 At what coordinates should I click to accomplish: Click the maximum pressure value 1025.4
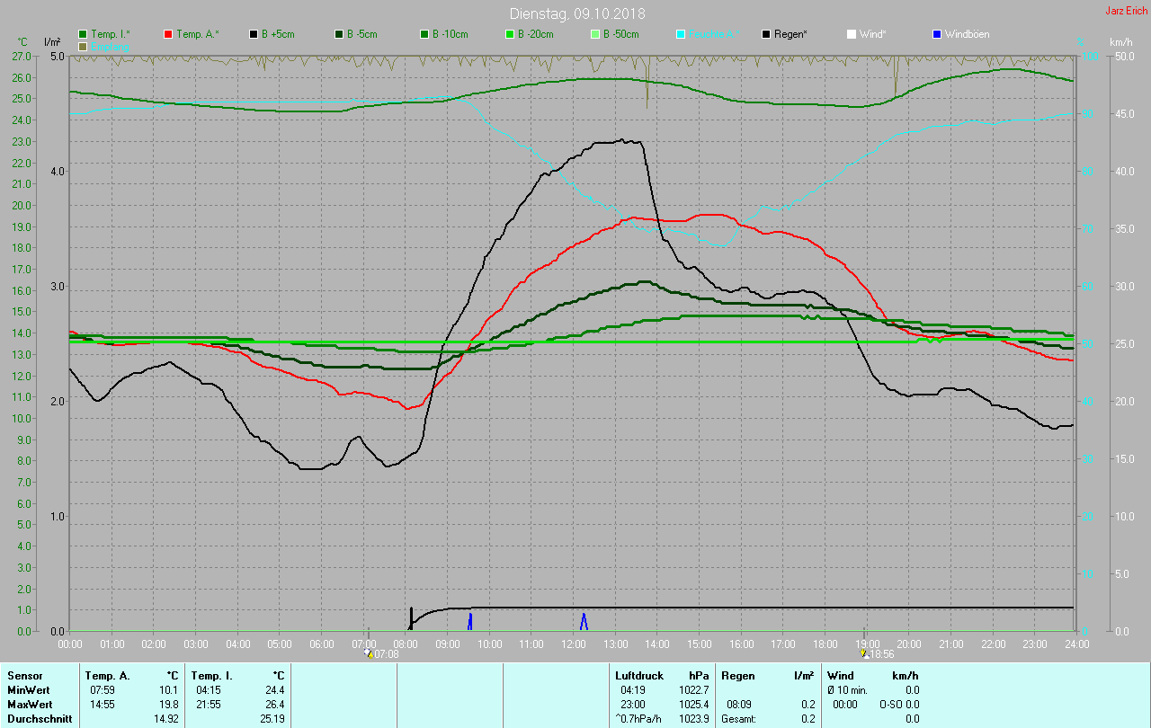click(693, 704)
